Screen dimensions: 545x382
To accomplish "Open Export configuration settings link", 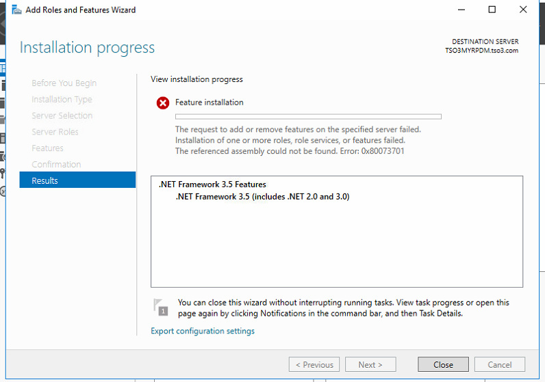I will click(x=203, y=331).
